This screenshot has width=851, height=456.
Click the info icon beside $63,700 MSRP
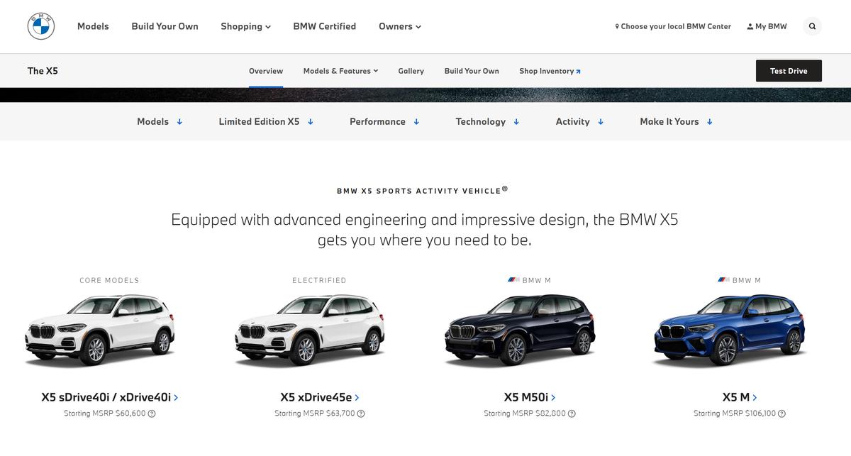(x=361, y=413)
